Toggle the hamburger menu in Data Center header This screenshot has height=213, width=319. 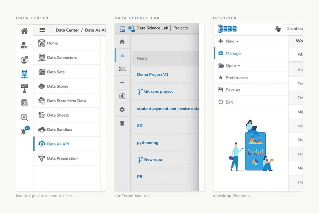point(42,30)
